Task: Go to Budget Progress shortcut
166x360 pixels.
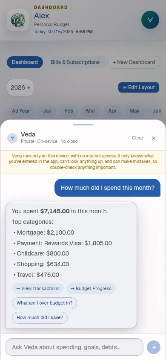Action: [91, 289]
